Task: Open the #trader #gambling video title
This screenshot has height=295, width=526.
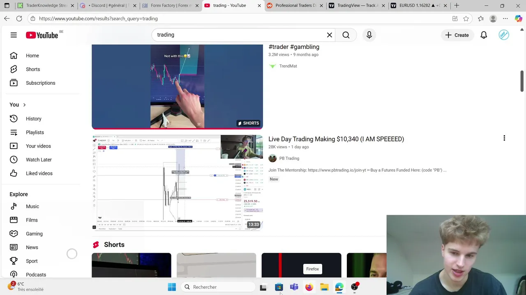Action: pos(294,47)
